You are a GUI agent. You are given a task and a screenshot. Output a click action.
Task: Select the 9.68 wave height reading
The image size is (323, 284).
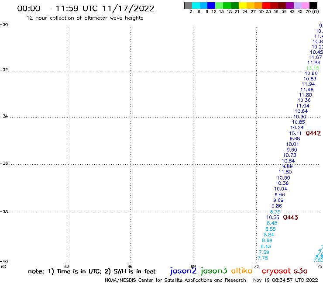[x=295, y=139]
